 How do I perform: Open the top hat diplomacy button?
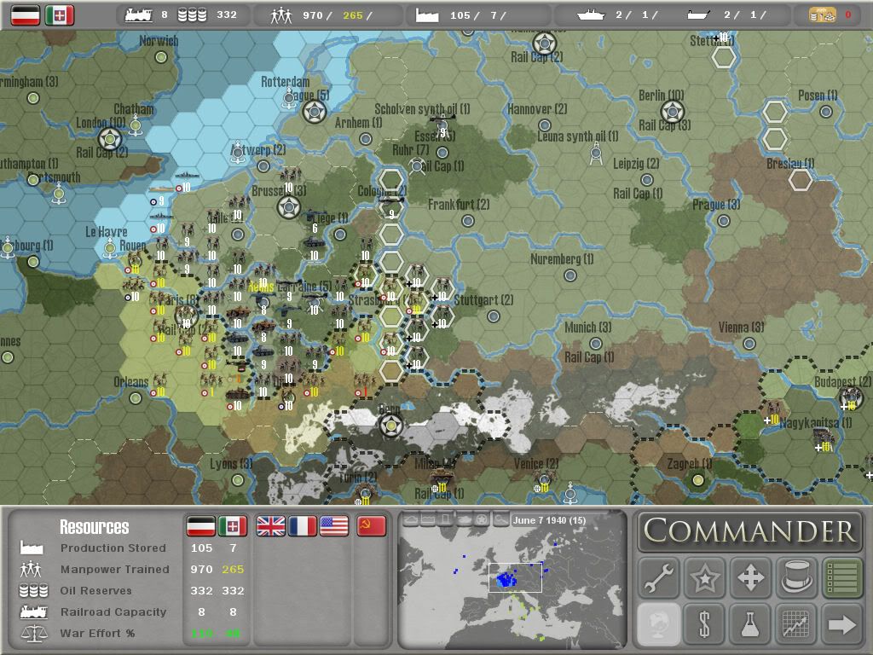click(795, 578)
